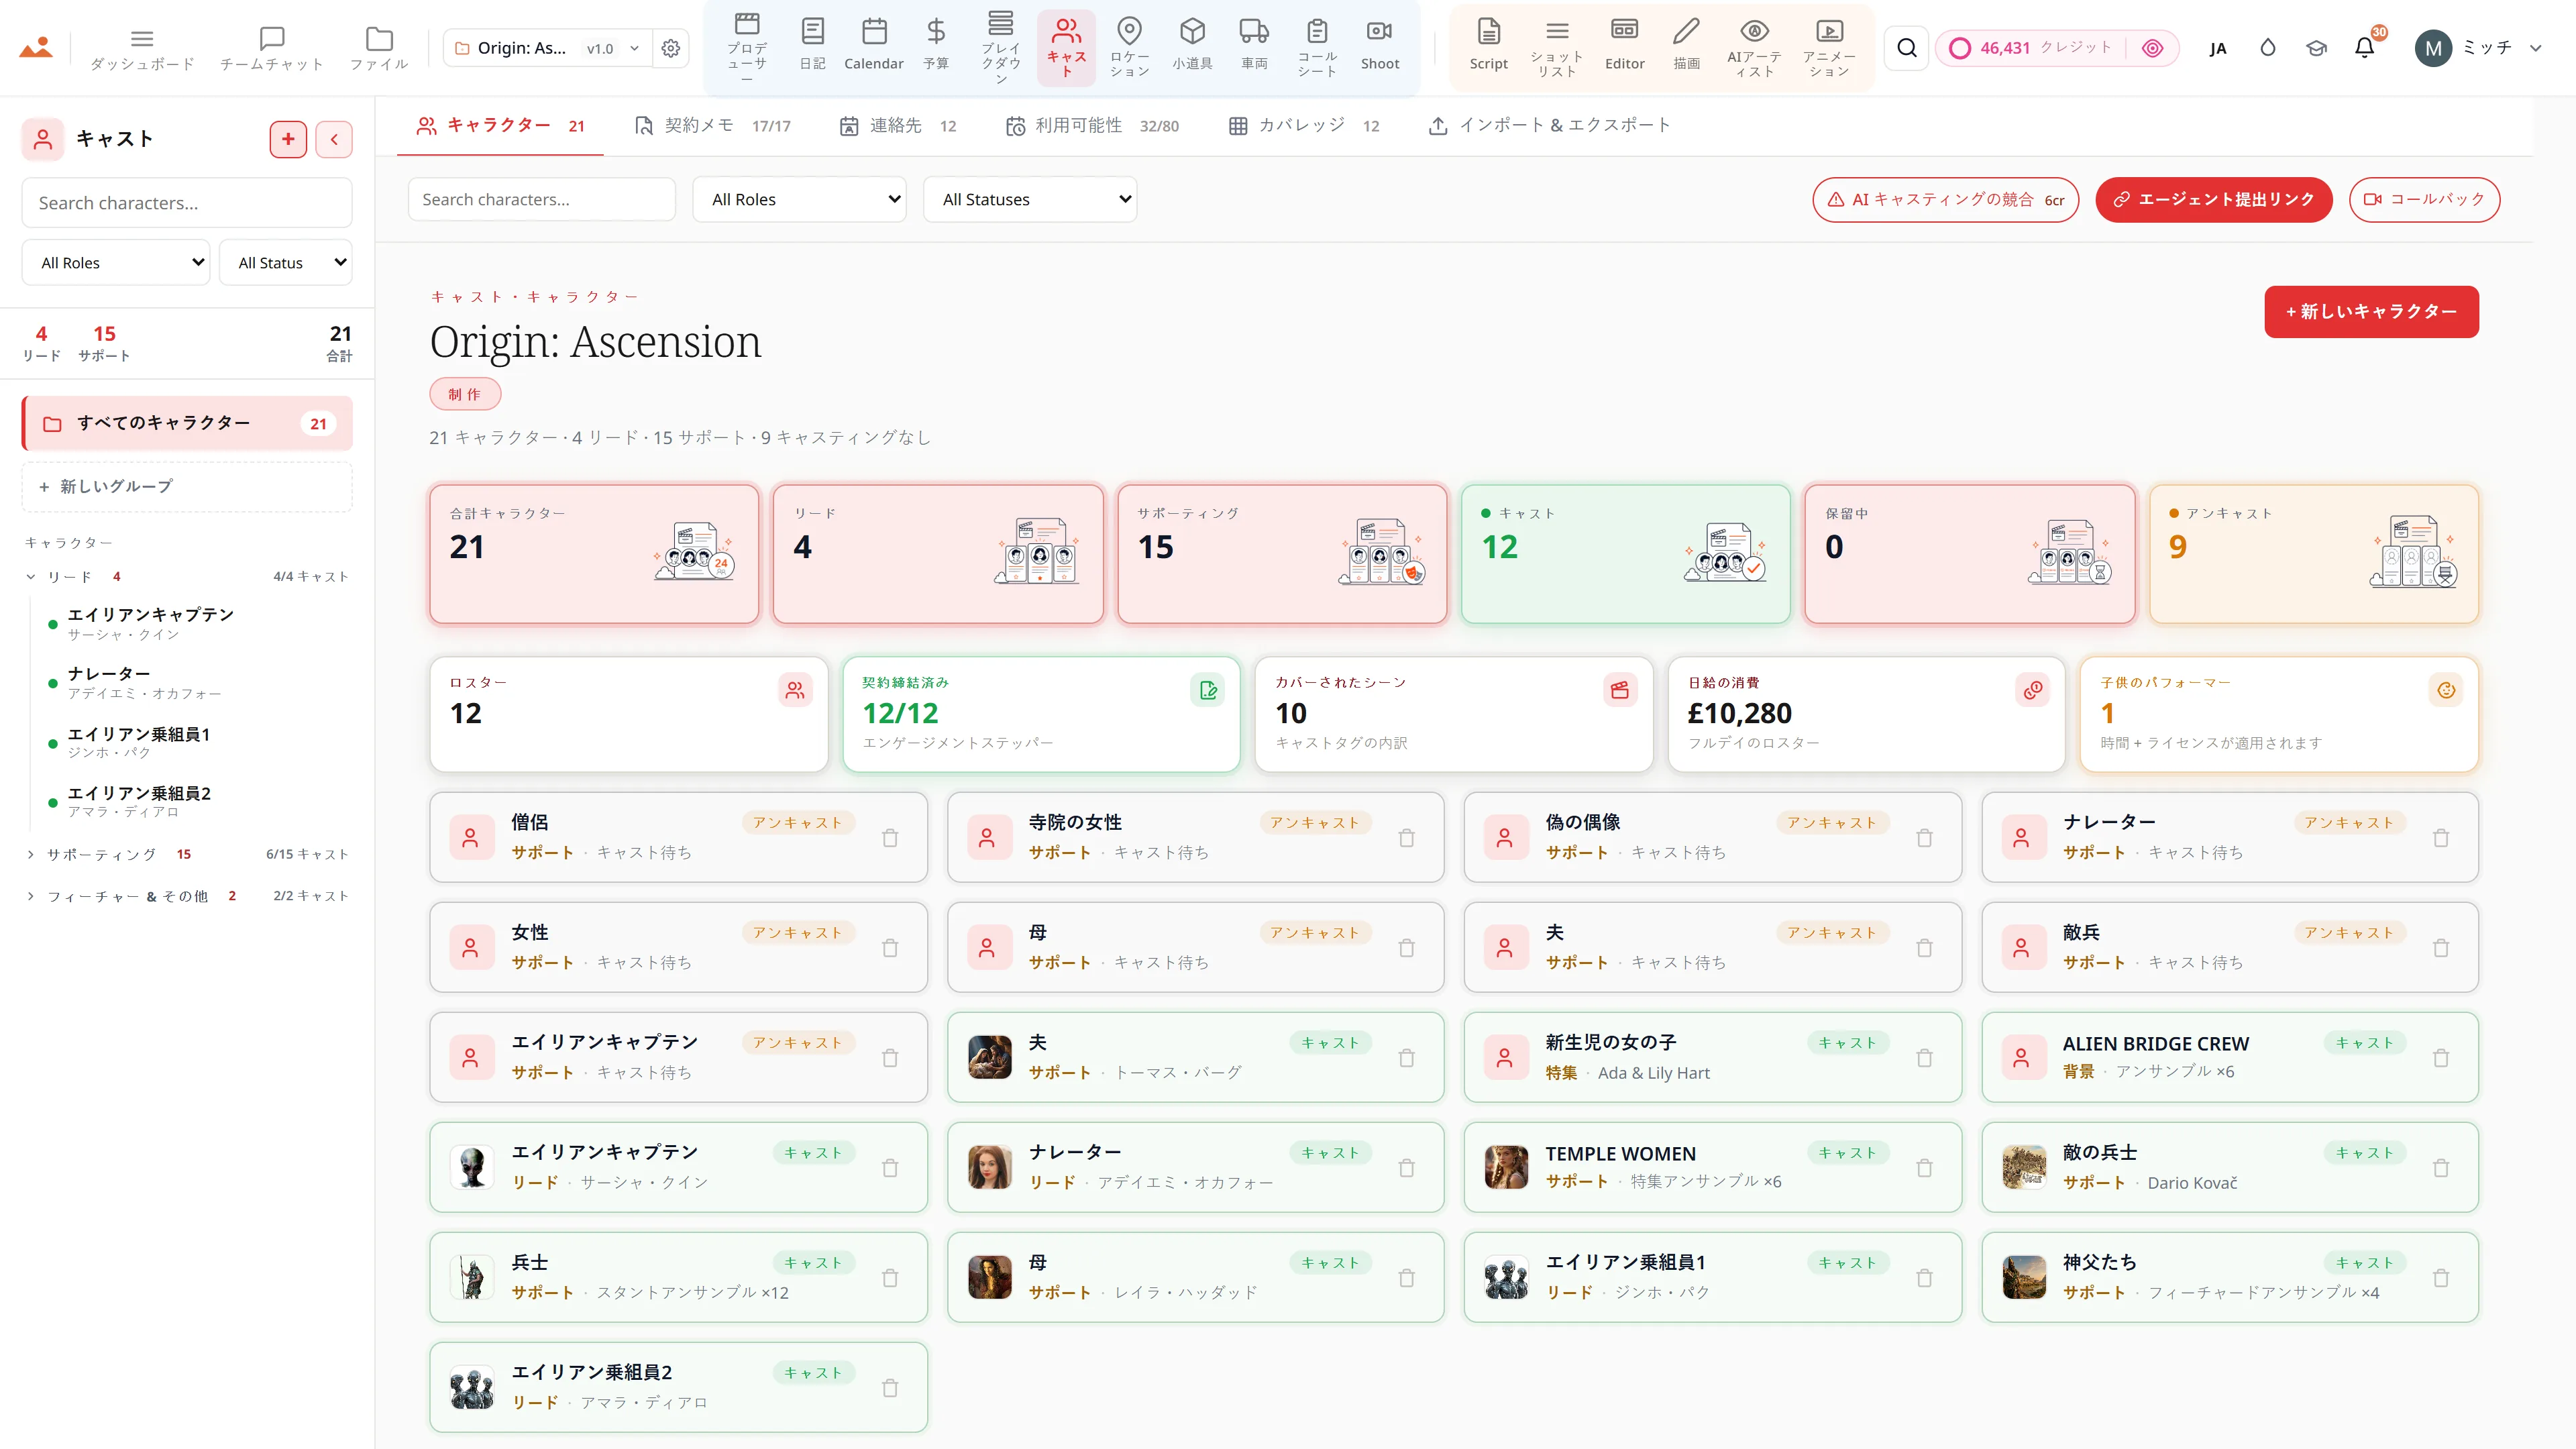Click エージェント提出リンク button
The width and height of the screenshot is (2576, 1449).
pos(2214,199)
